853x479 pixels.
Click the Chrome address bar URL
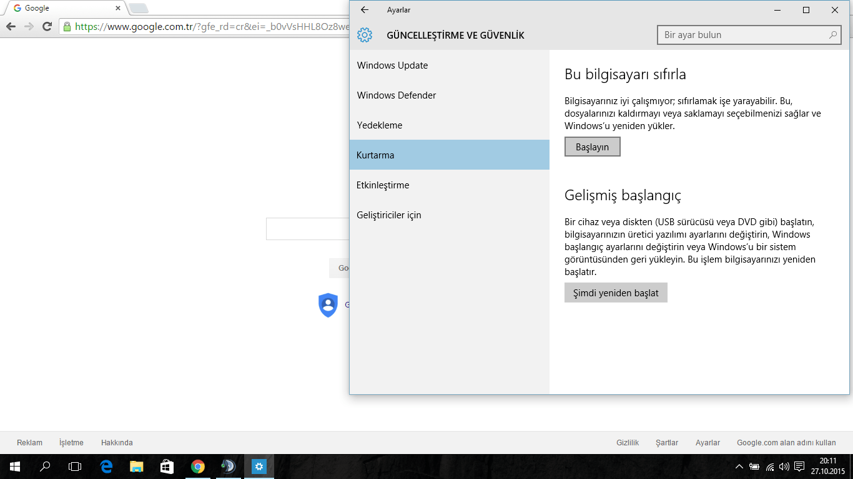212,27
